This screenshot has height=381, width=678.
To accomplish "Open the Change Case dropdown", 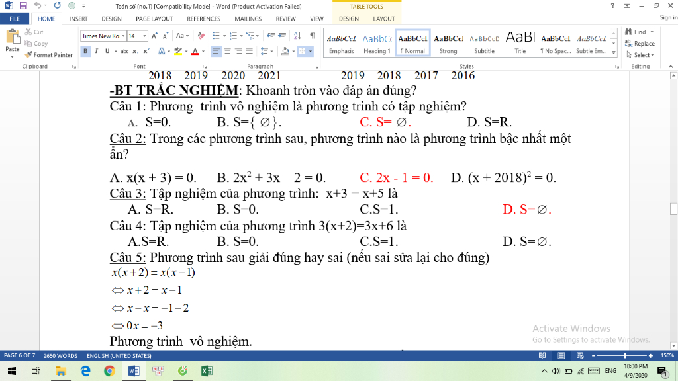I will pos(182,36).
